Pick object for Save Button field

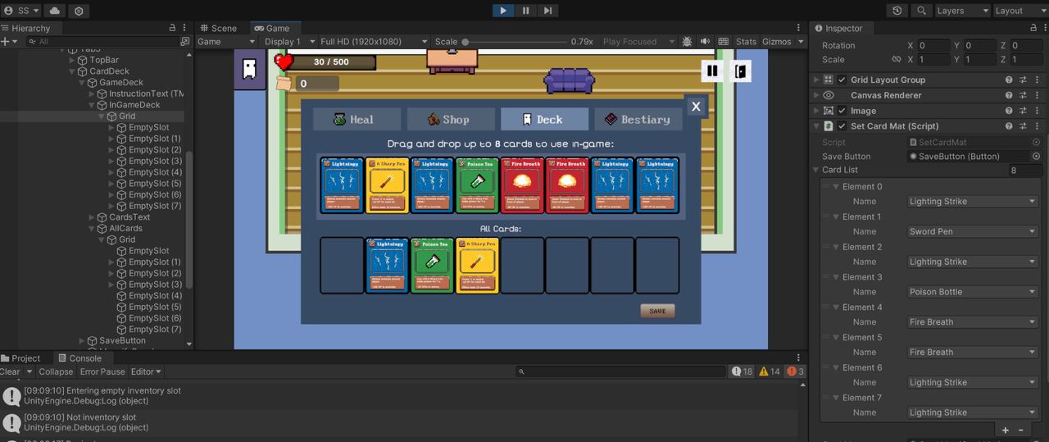point(1036,156)
